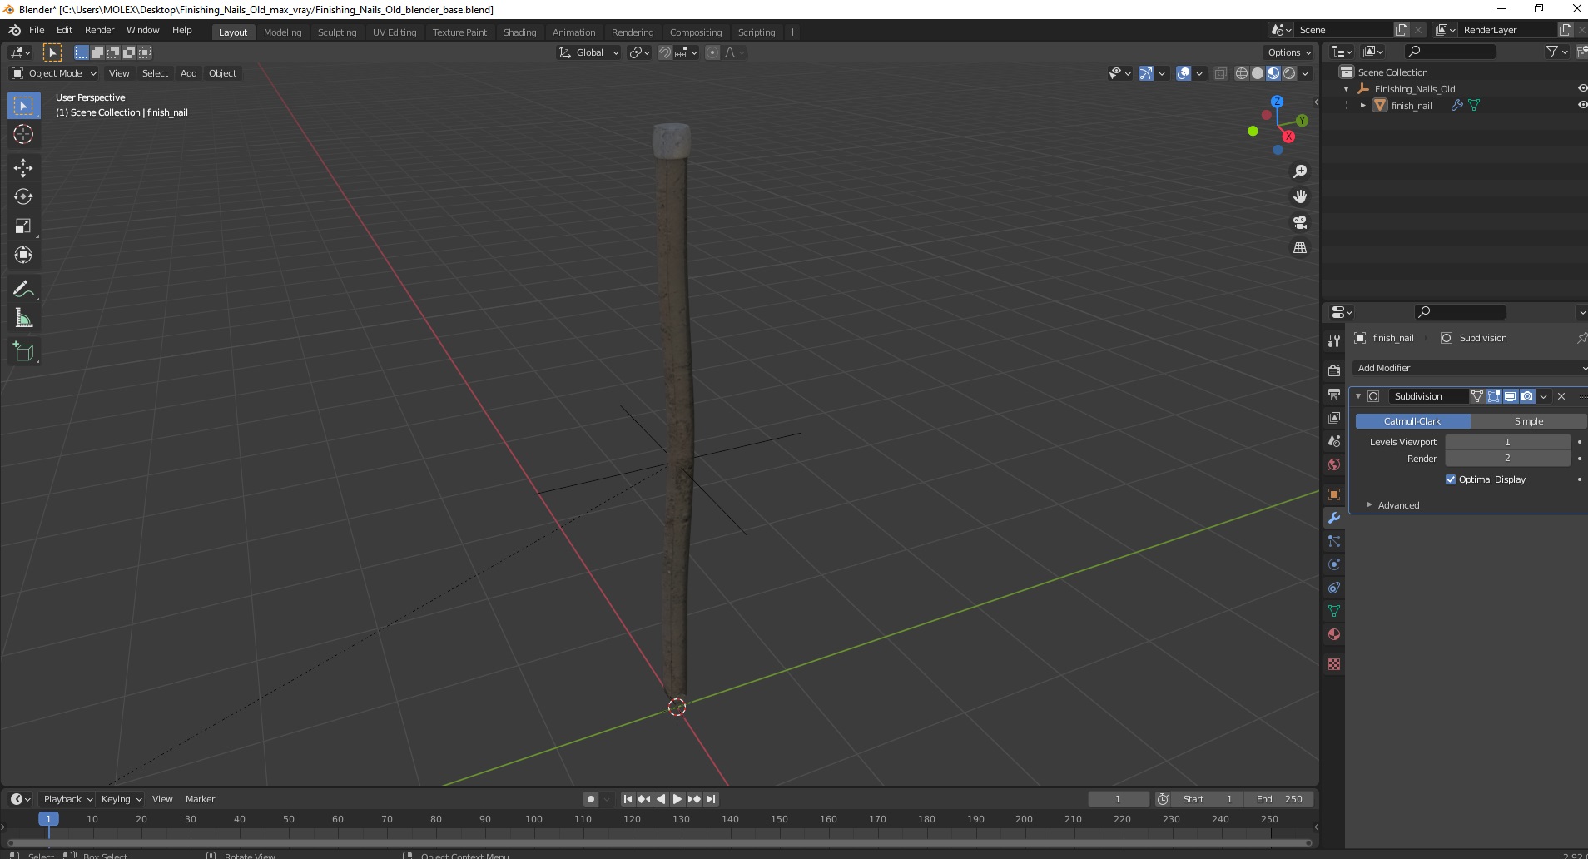Open Object Data mesh properties tab
1588x859 pixels.
click(x=1334, y=611)
